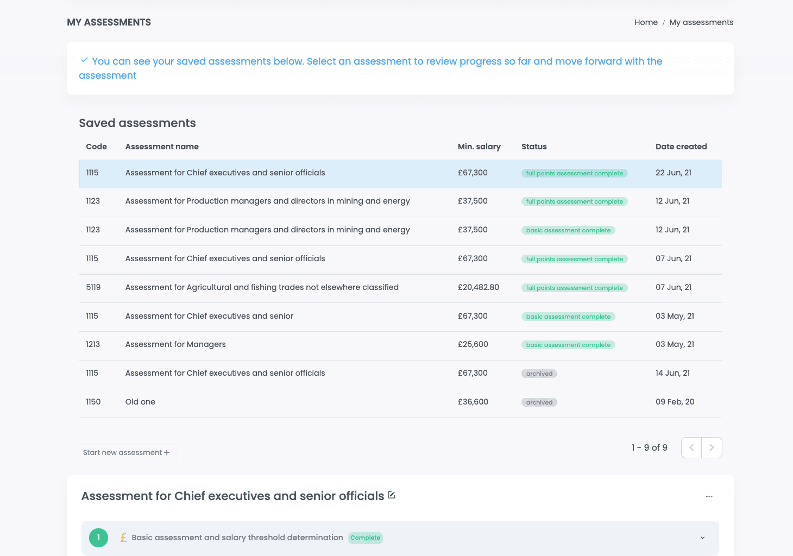Click Start new assessment button
Viewport: 793px width, 556px height.
coord(127,452)
